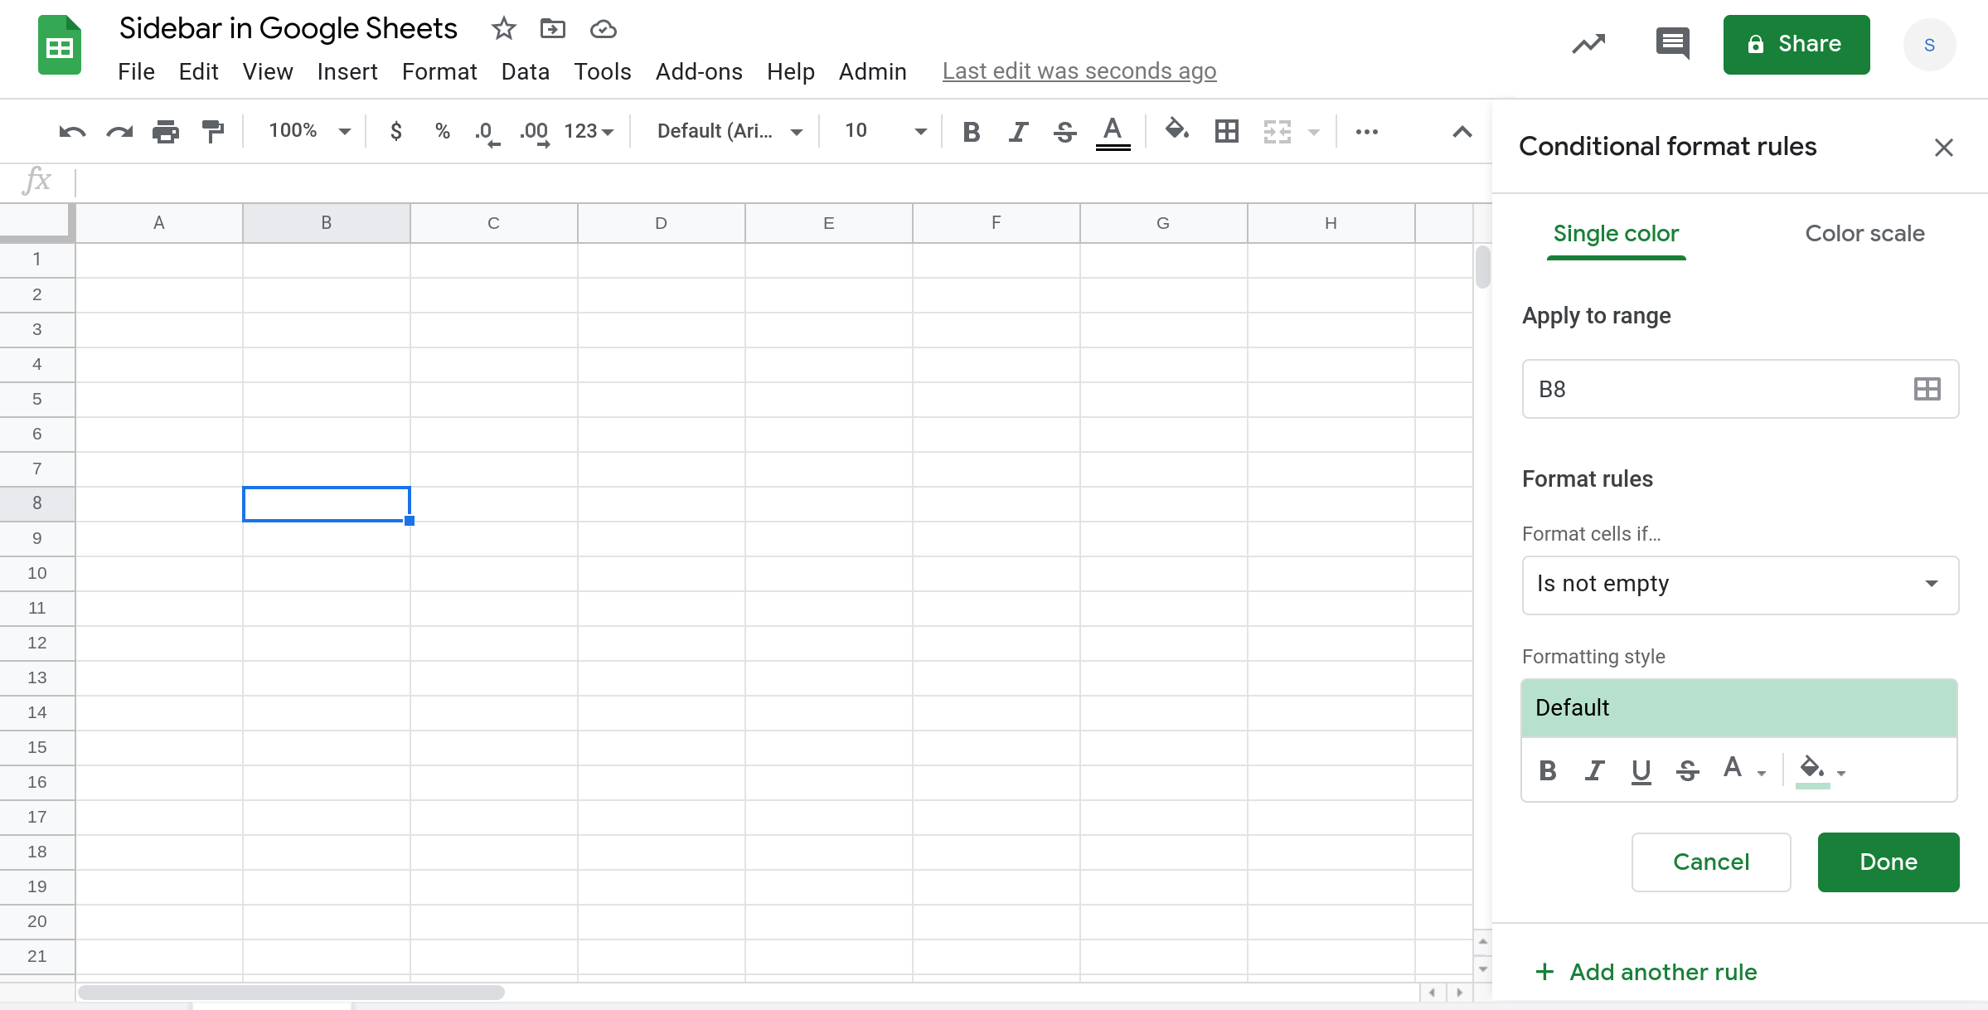Screen dimensions: 1988x1010
Task: Expand the Format cells if dropdown
Action: (1739, 584)
